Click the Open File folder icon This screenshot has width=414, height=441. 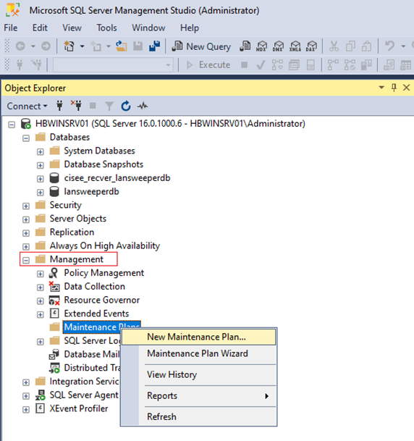tap(121, 46)
